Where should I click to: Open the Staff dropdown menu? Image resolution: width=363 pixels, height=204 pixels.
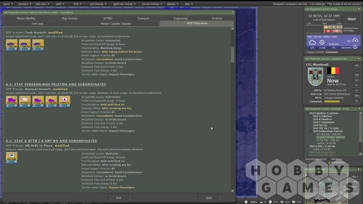point(60,4)
